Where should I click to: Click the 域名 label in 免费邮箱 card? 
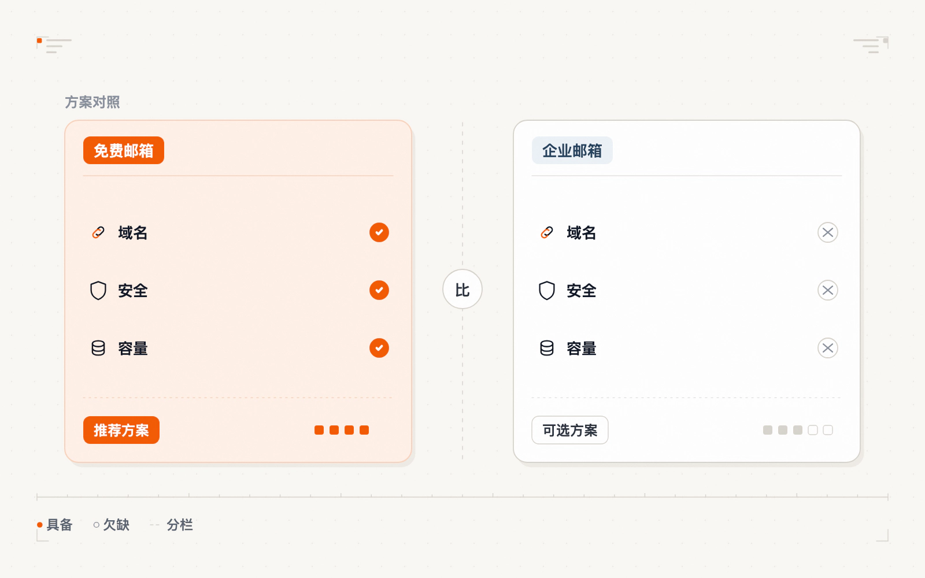tap(133, 232)
